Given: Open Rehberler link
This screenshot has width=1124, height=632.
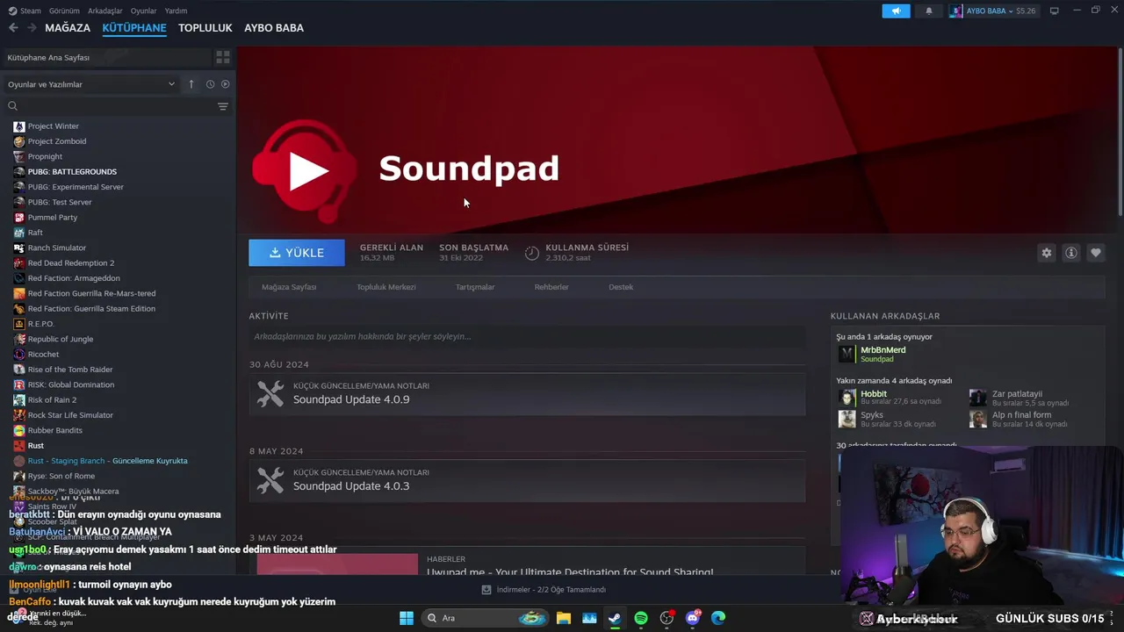Looking at the screenshot, I should pos(551,287).
